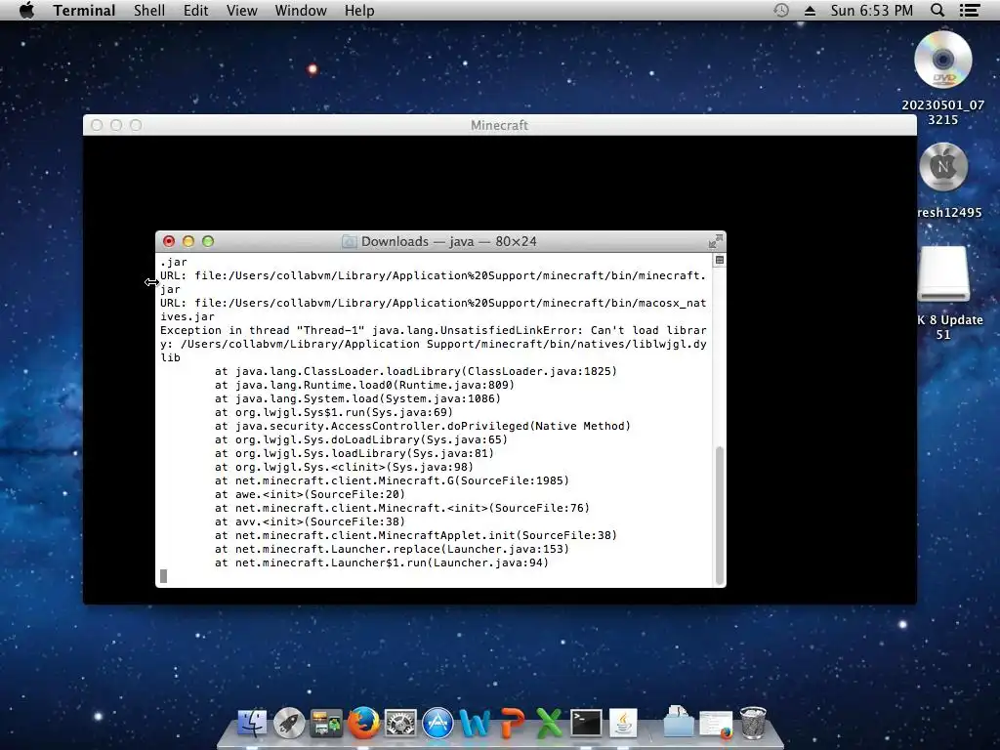This screenshot has height=750, width=1000.
Task: Minimize the Terminal window with yellow button
Action: coord(188,241)
